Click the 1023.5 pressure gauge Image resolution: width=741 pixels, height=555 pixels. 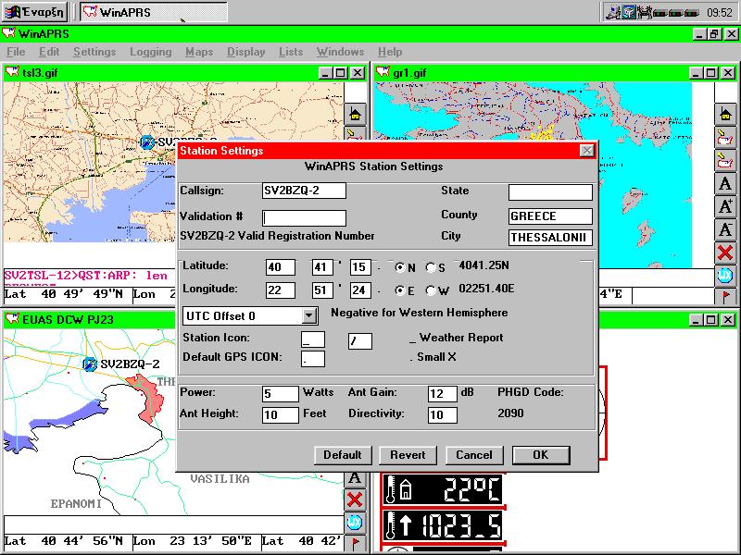443,524
